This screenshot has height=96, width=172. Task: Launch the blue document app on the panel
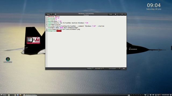(x=18, y=95)
